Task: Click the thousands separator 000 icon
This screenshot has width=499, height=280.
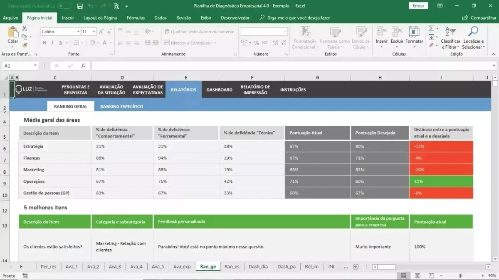Action: [x=265, y=43]
